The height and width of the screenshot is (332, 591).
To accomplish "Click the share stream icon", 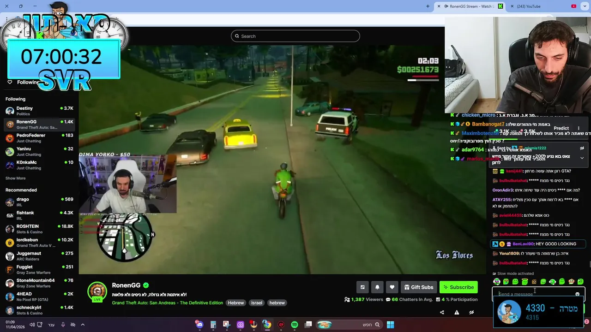I will 442,312.
